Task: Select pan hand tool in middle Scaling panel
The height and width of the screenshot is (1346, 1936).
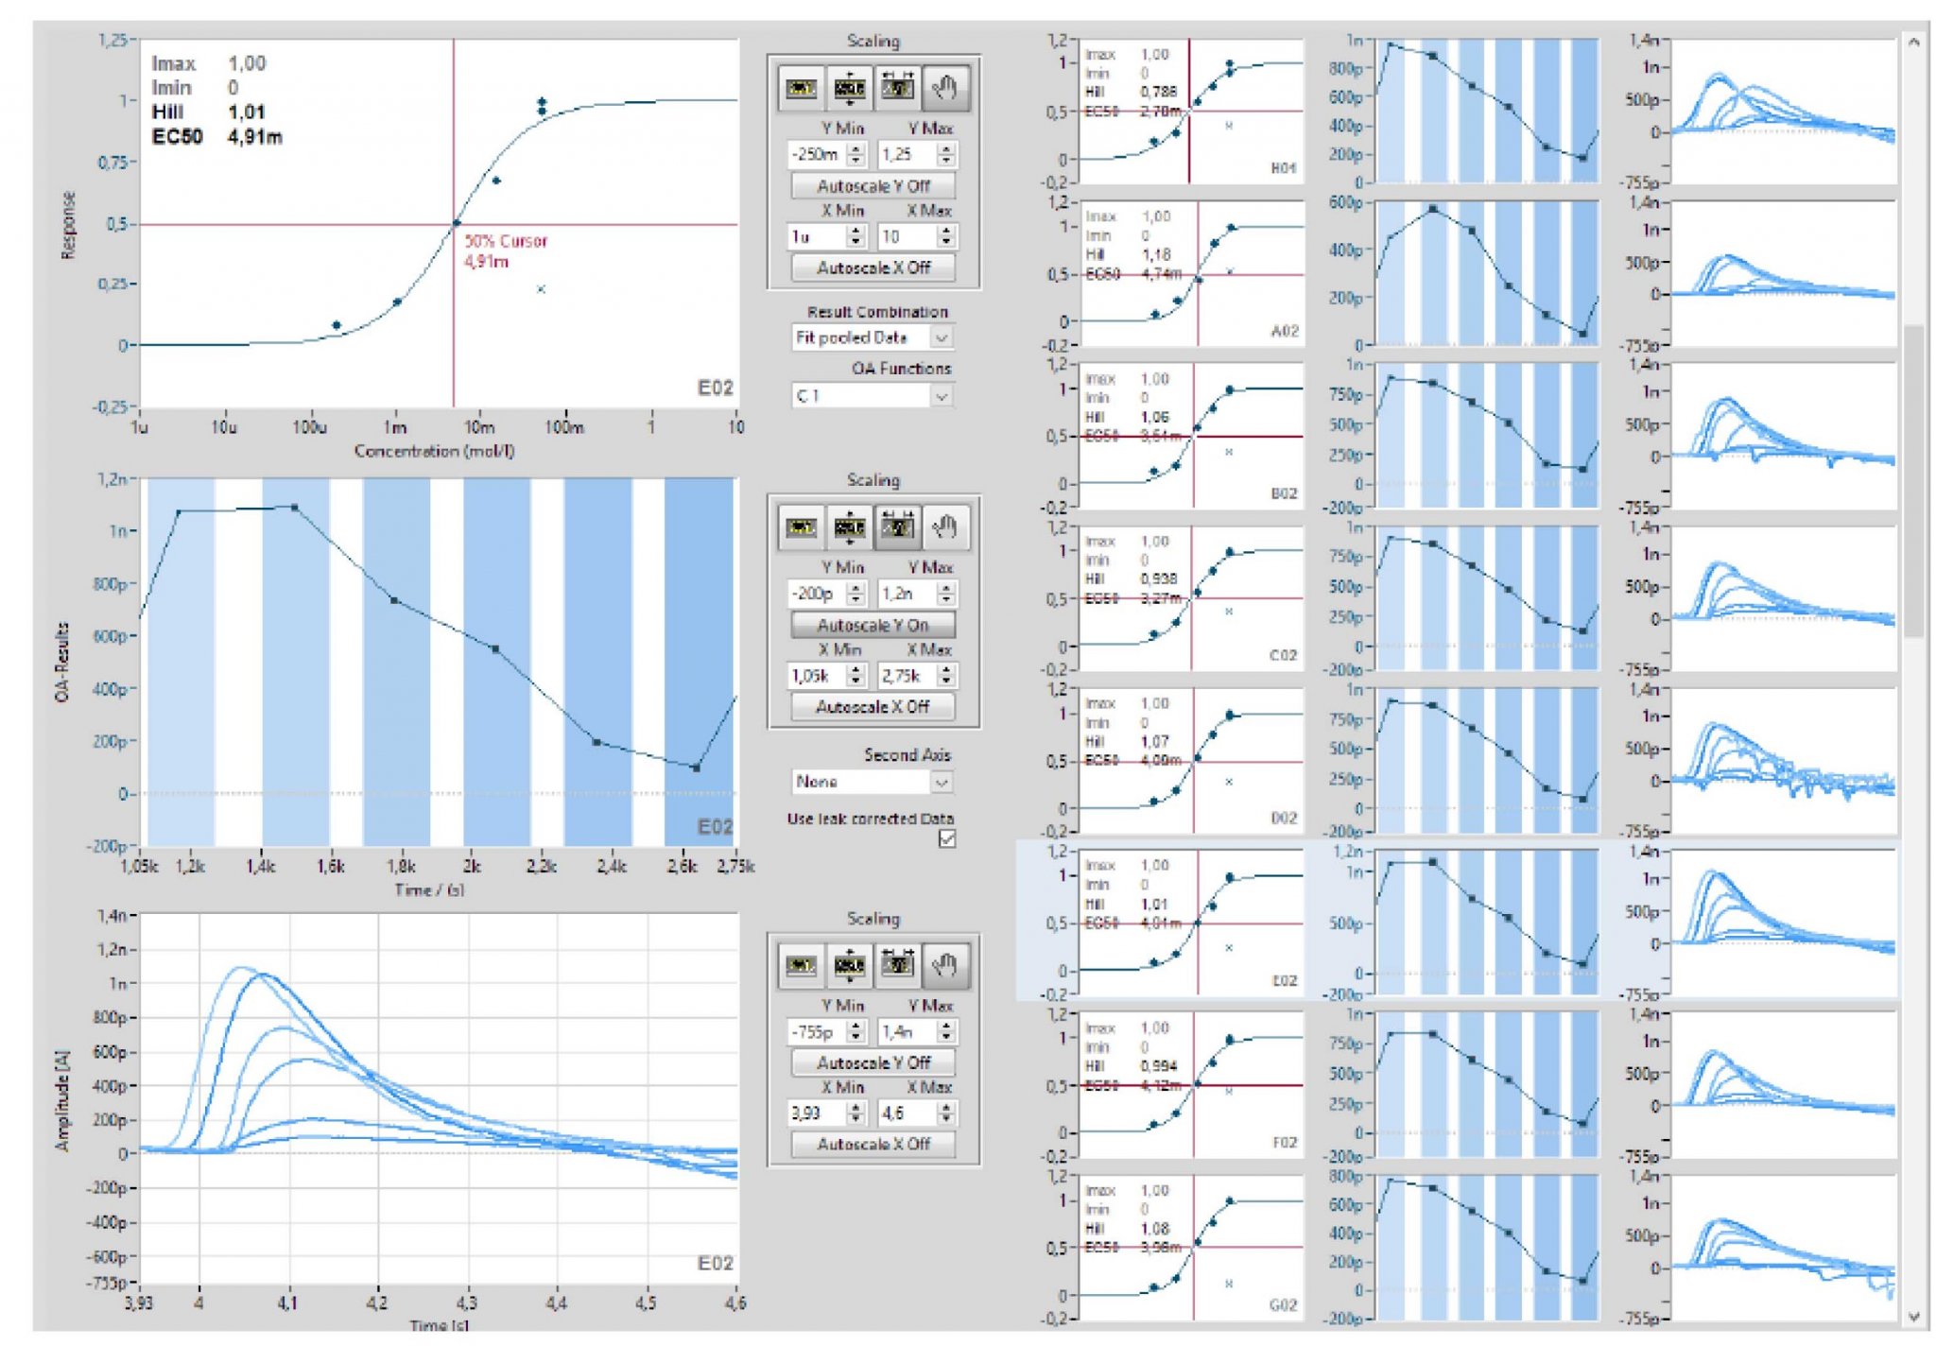Action: tap(944, 527)
